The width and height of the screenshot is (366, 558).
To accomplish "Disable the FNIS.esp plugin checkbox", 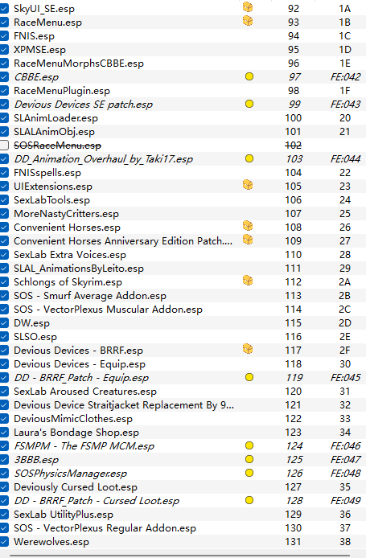I will coord(4,36).
